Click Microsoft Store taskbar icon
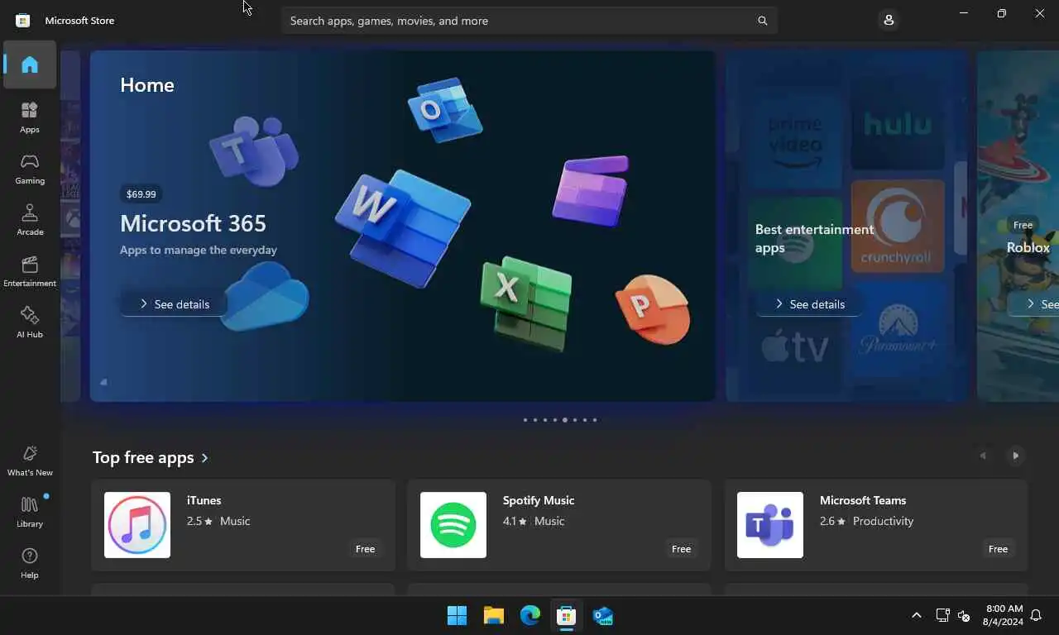The height and width of the screenshot is (635, 1059). coord(567,615)
